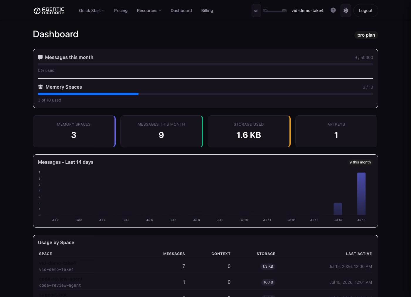This screenshot has height=297, width=411.
Task: Click the messages count 7 for vid-demo-take4
Action: [184, 266]
